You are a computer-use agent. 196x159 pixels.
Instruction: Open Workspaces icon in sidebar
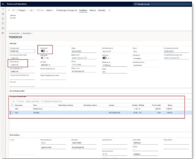point(3,28)
